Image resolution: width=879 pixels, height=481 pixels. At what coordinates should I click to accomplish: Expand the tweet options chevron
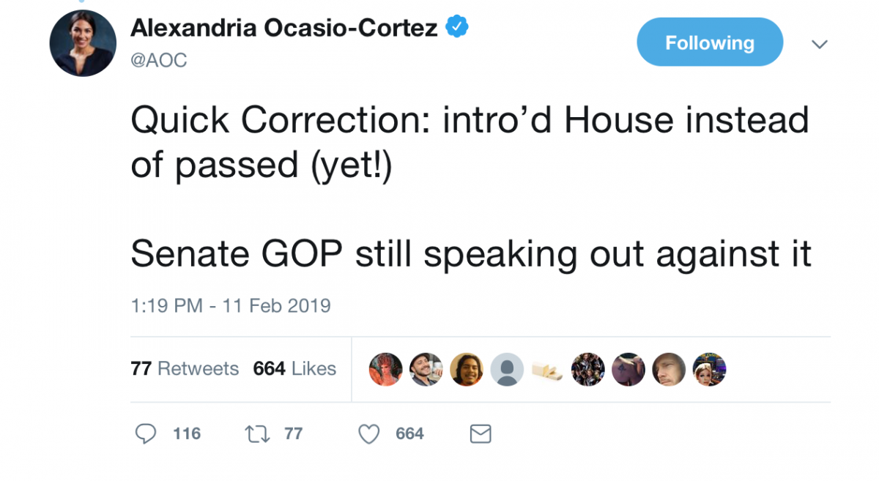[820, 45]
